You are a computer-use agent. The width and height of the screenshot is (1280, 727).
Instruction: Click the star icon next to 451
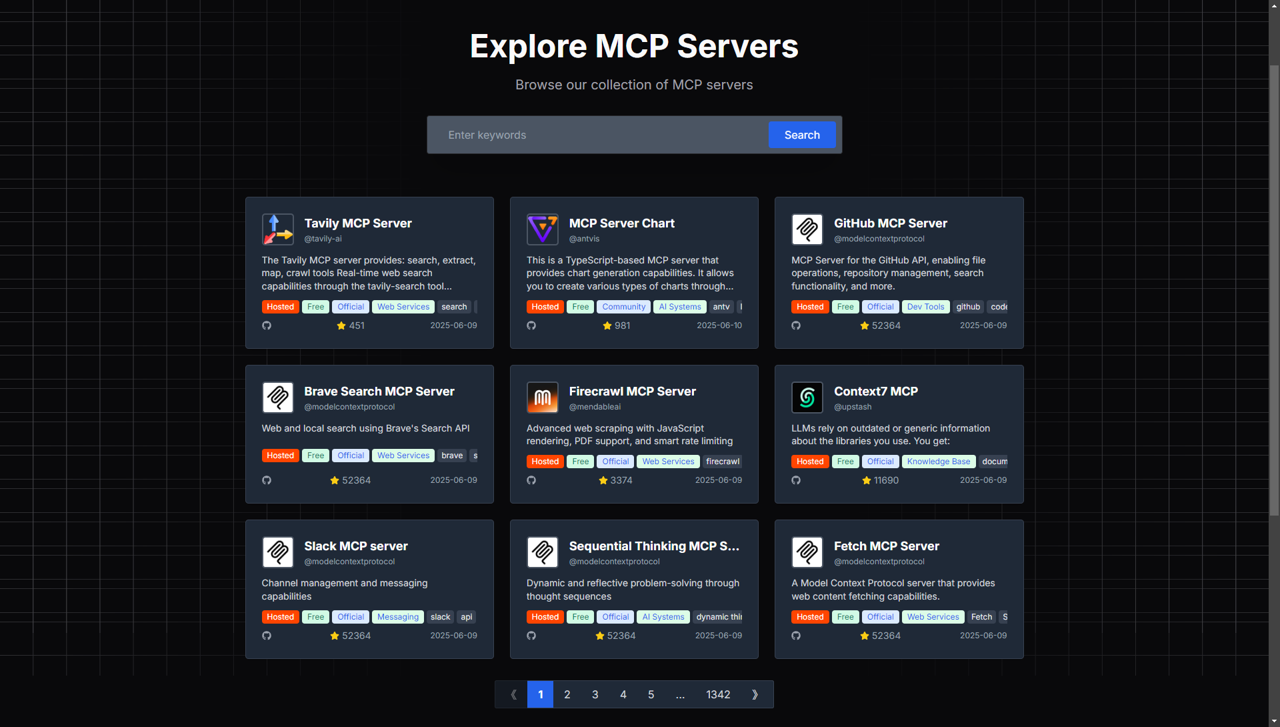pyautogui.click(x=341, y=325)
